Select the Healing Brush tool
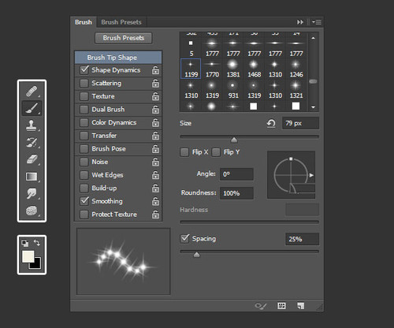 pos(32,91)
